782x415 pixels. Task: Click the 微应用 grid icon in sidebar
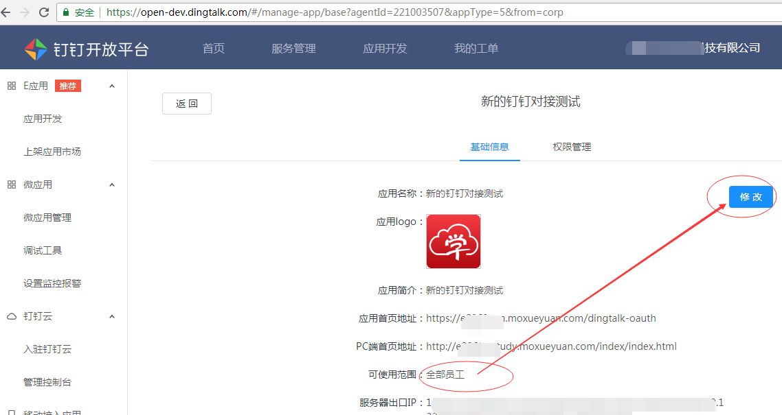coord(12,185)
